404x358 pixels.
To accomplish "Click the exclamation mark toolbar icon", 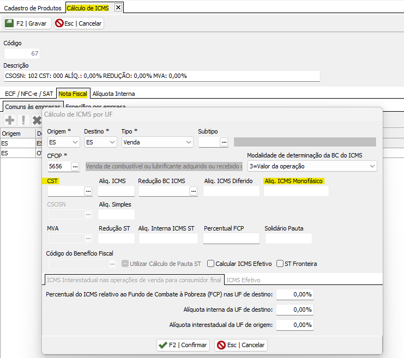I will [23, 120].
